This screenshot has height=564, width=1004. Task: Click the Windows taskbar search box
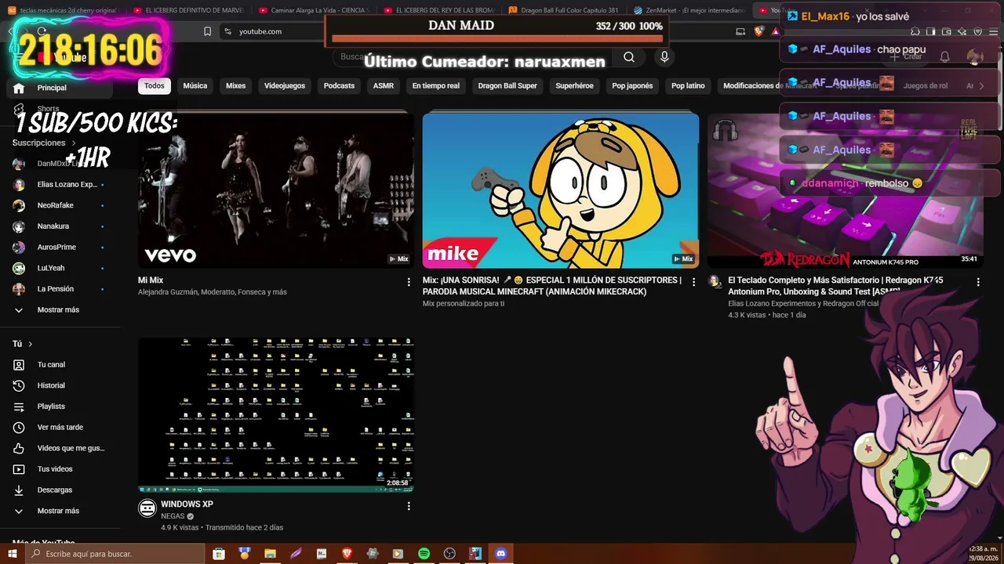[x=116, y=554]
